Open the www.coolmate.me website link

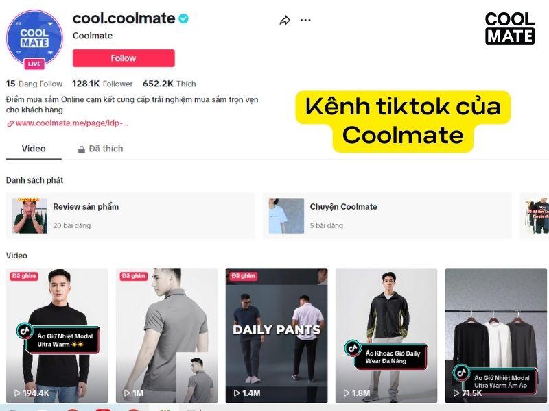click(x=72, y=123)
